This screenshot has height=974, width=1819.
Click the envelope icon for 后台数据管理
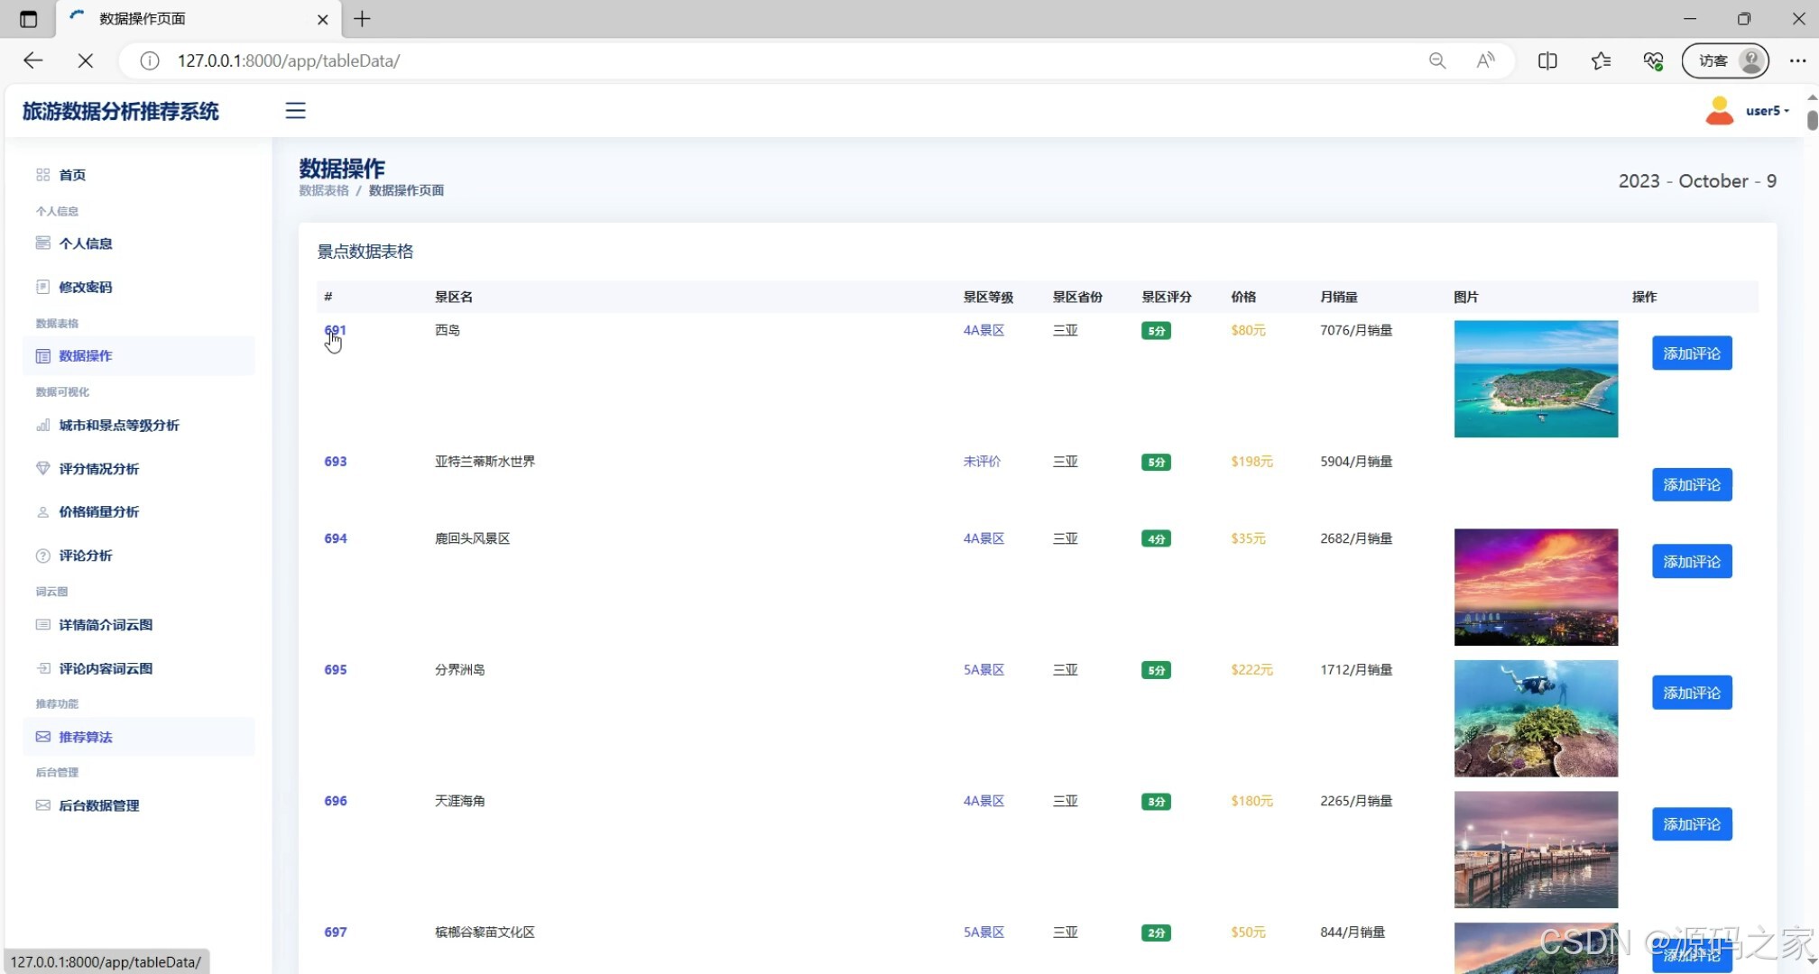(x=42, y=805)
